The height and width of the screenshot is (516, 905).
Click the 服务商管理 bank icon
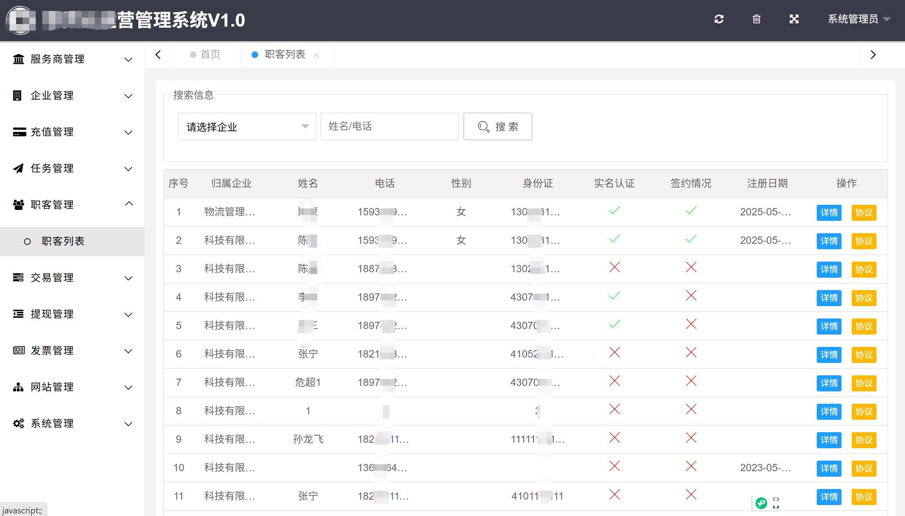[x=18, y=59]
